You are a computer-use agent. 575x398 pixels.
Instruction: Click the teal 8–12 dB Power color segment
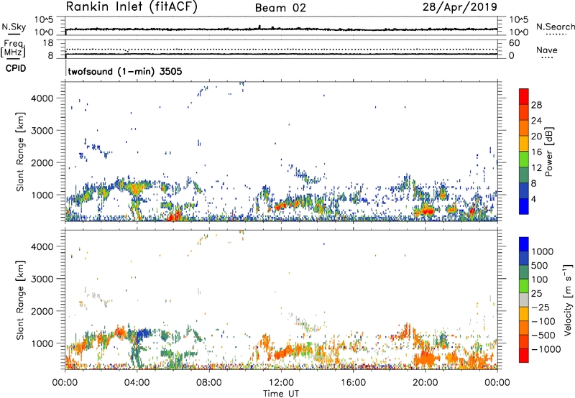tap(524, 175)
